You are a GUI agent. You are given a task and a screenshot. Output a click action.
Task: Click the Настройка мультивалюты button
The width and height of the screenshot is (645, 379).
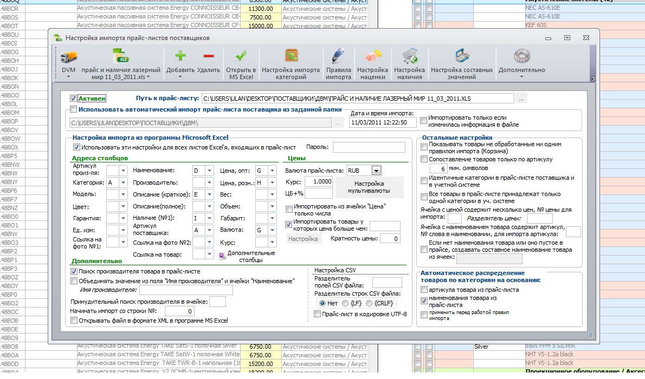pyautogui.click(x=369, y=187)
